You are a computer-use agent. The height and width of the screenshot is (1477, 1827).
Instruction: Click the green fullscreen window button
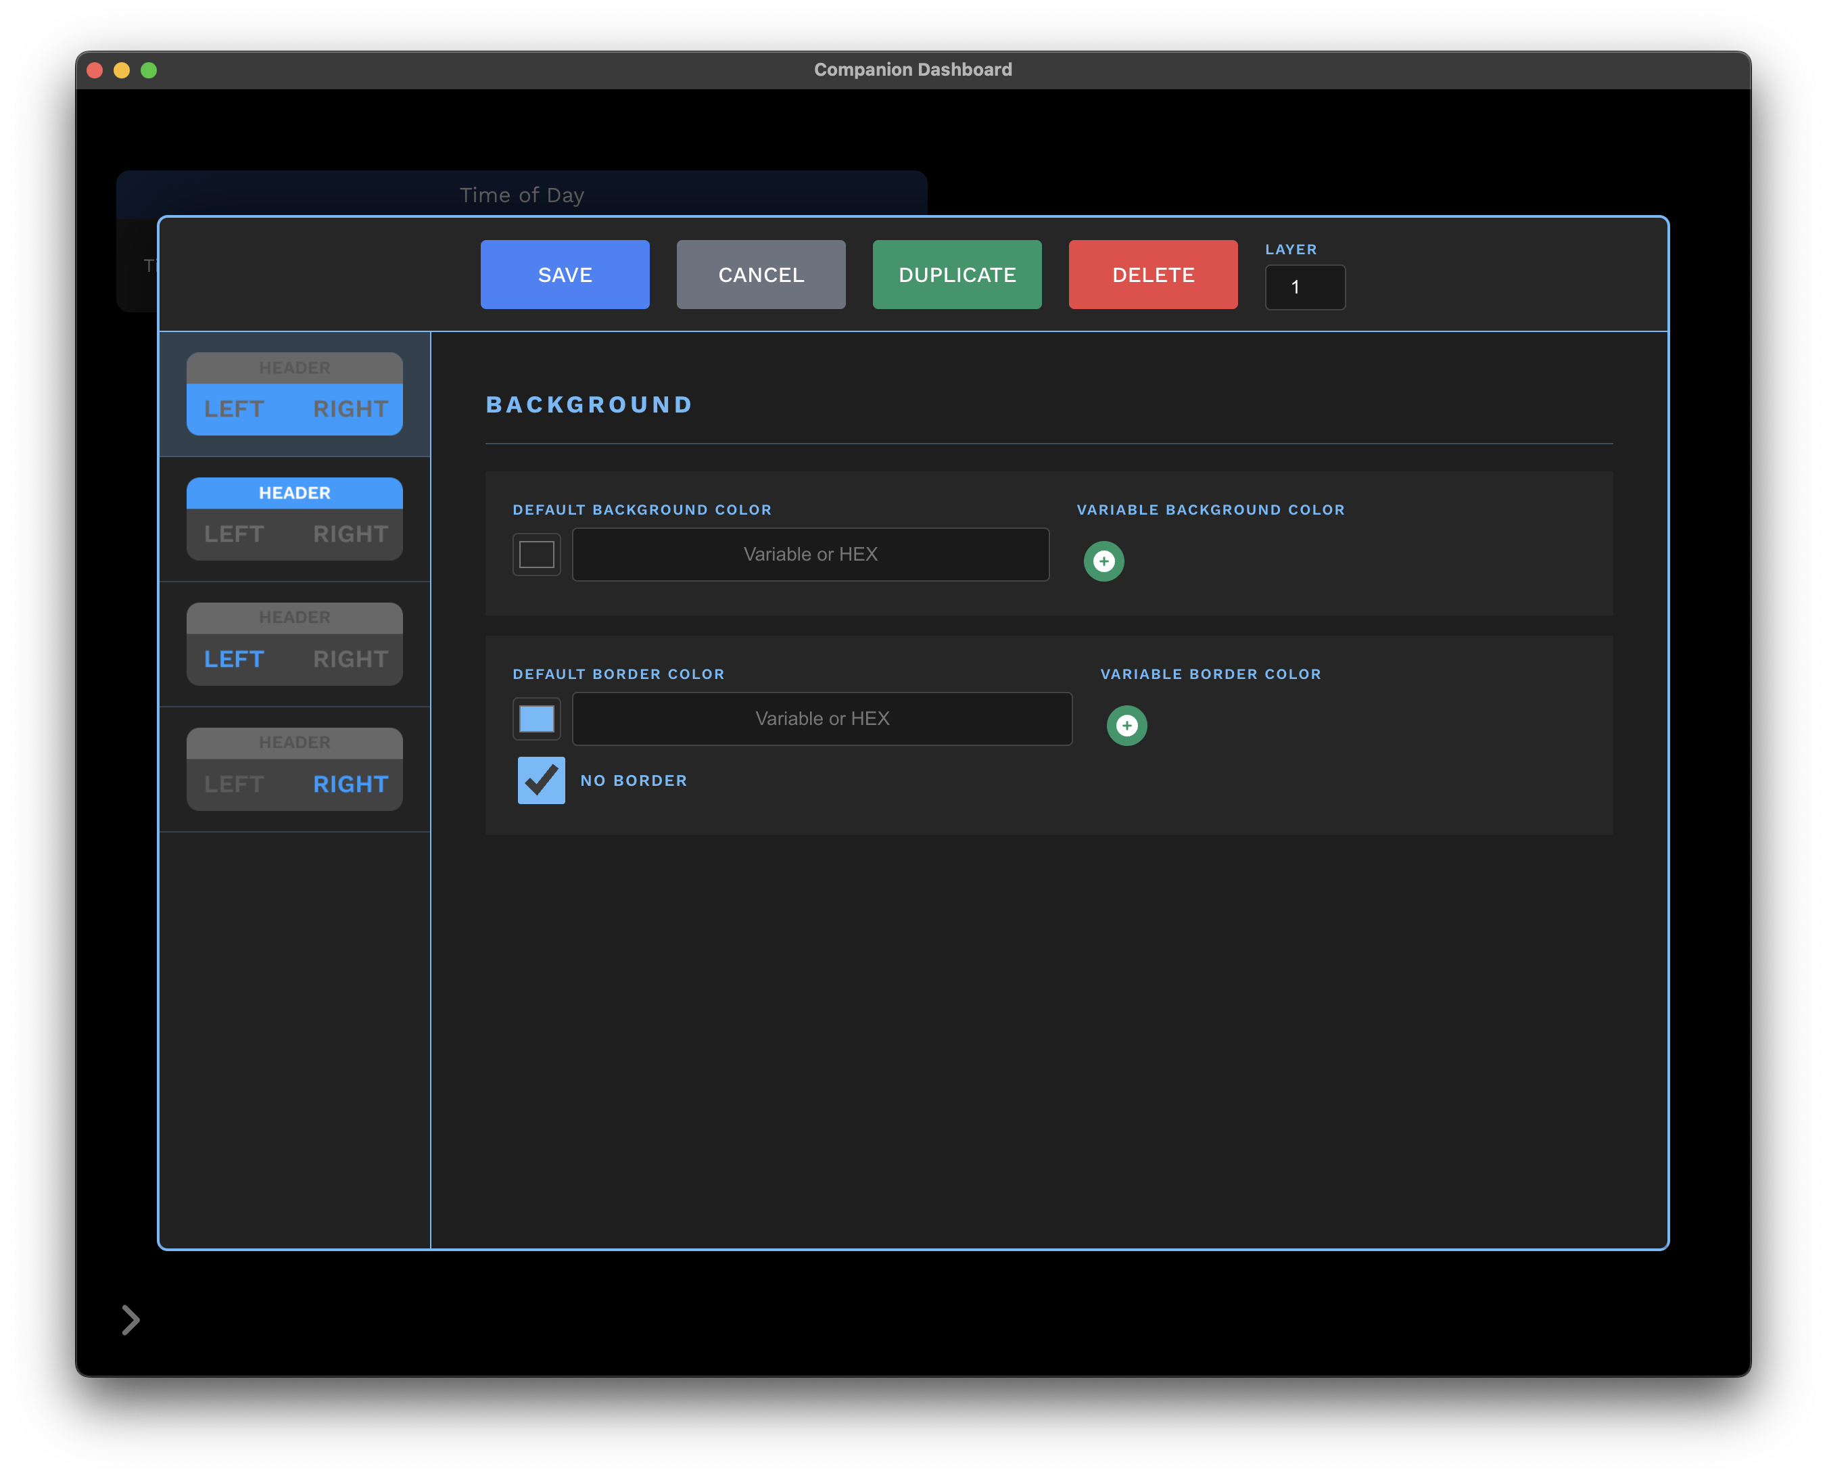(149, 70)
